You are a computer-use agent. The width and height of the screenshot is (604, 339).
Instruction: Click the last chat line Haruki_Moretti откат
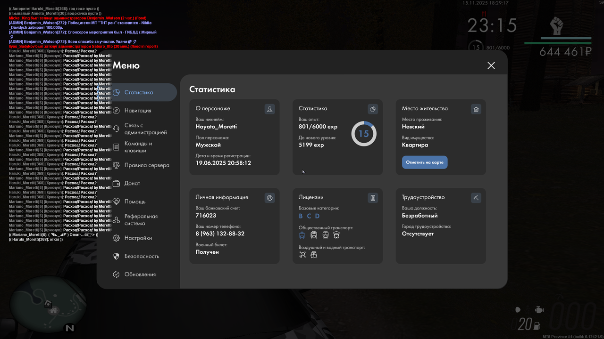[x=36, y=239]
